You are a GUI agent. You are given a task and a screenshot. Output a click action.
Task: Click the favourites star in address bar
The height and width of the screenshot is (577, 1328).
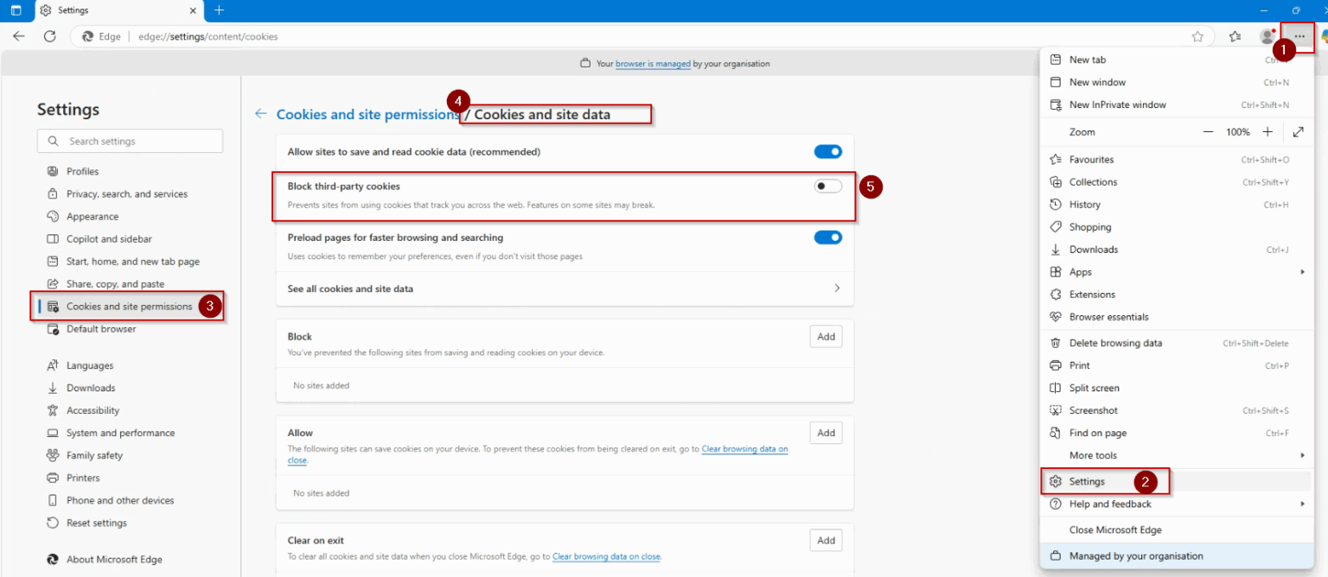coord(1197,36)
